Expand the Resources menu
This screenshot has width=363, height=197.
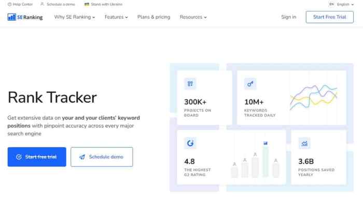pos(193,17)
